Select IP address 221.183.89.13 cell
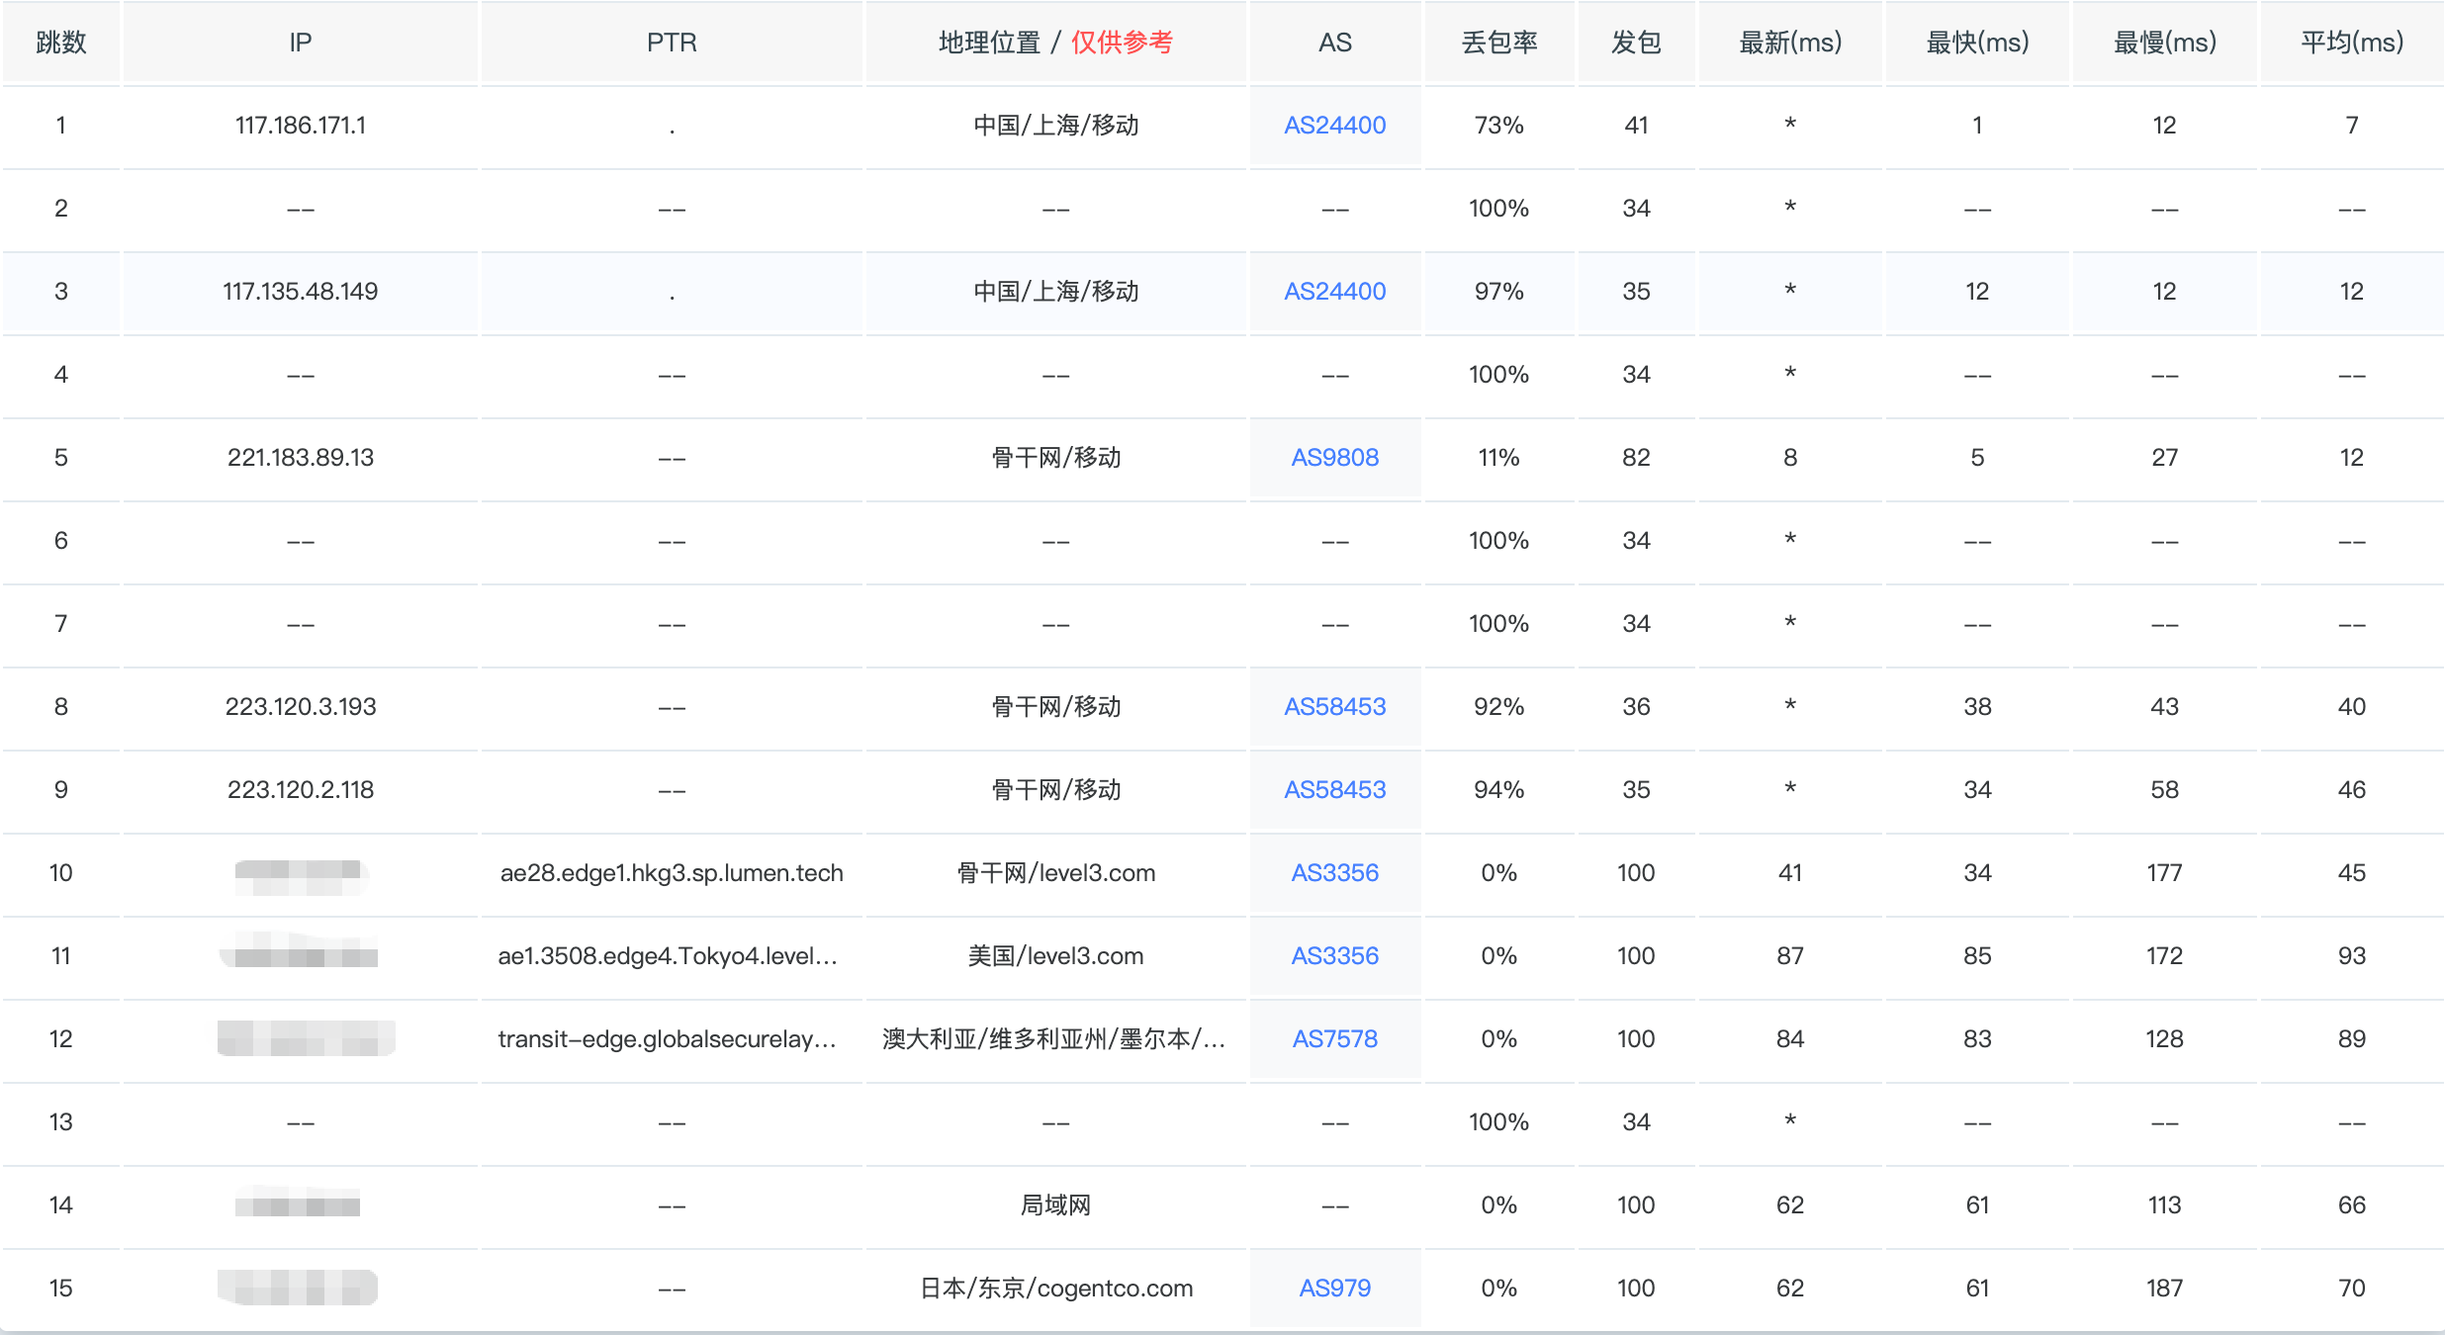This screenshot has height=1335, width=2445. click(x=300, y=458)
